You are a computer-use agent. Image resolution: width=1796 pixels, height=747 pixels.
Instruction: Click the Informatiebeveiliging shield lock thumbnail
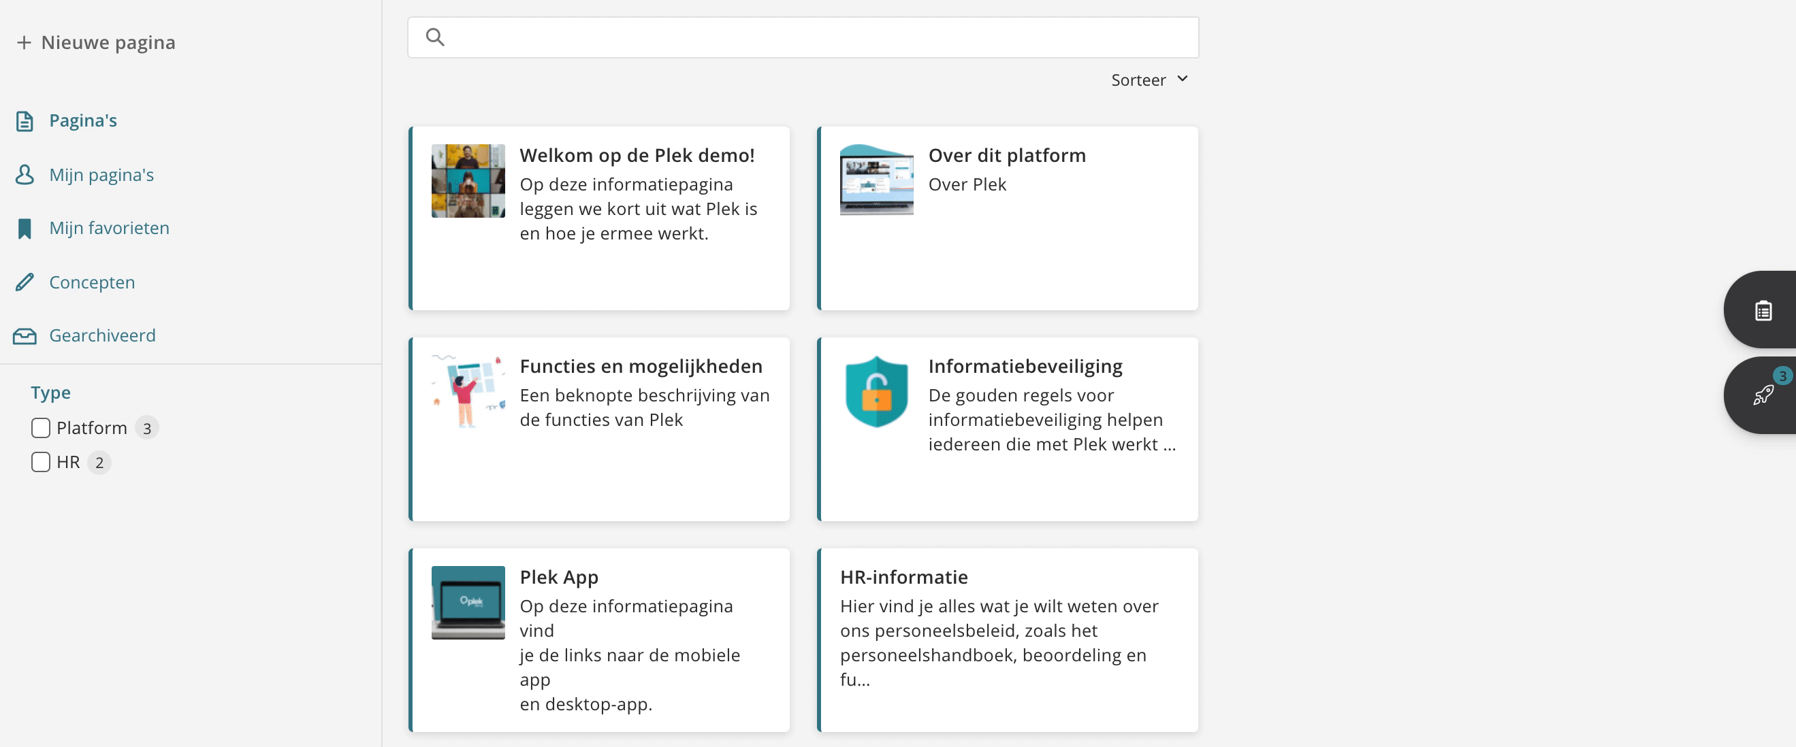pyautogui.click(x=876, y=393)
